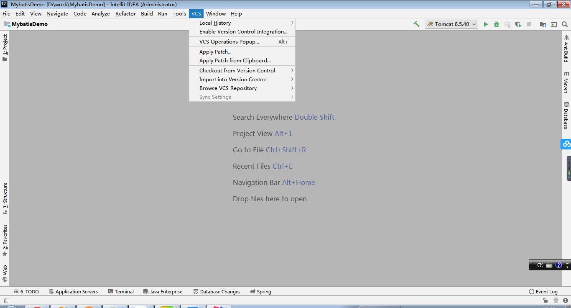
Task: Click the Build hammer icon
Action: click(x=416, y=24)
